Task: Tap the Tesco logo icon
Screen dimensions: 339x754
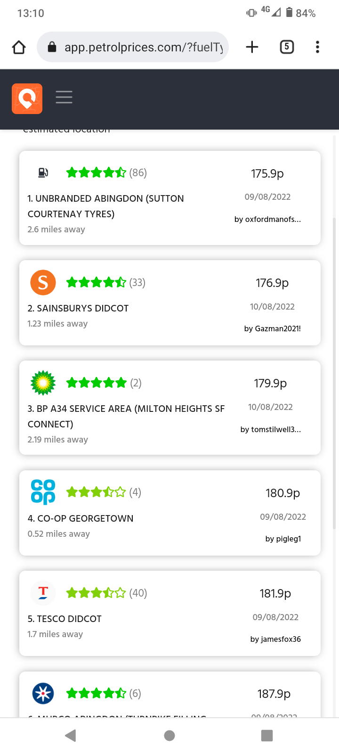Action: point(43,592)
